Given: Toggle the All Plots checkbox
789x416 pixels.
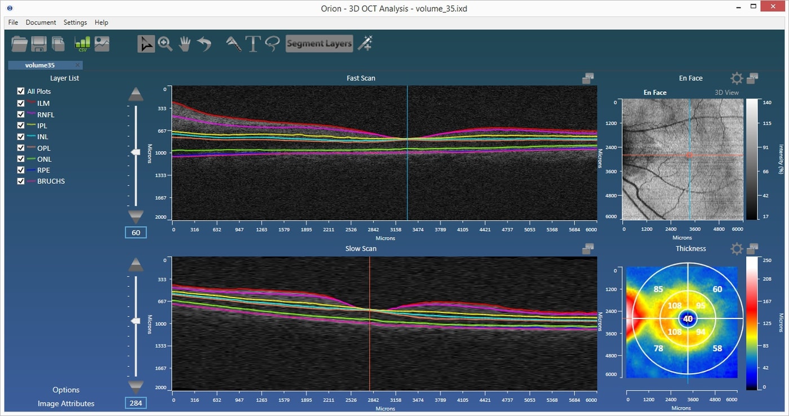Looking at the screenshot, I should (21, 91).
